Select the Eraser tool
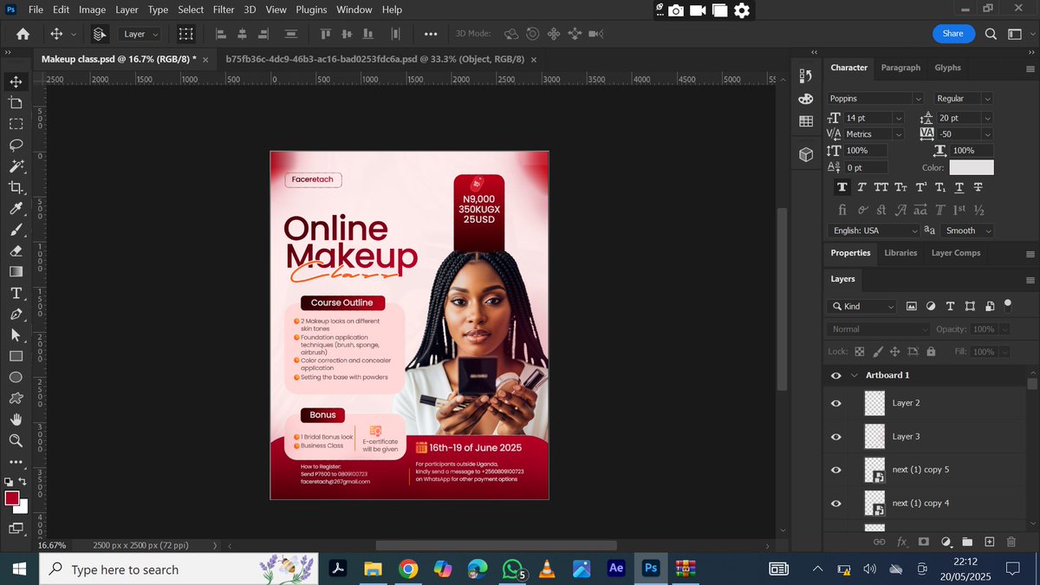Viewport: 1040px width, 585px height. tap(16, 250)
